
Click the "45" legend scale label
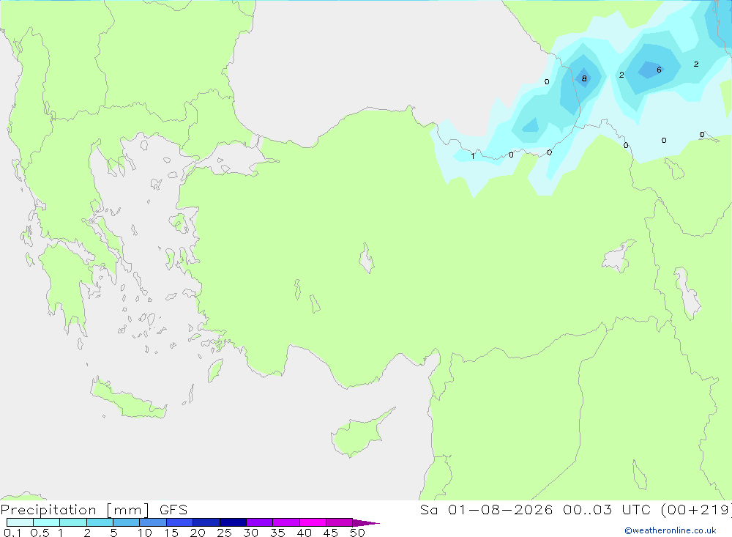point(331,533)
